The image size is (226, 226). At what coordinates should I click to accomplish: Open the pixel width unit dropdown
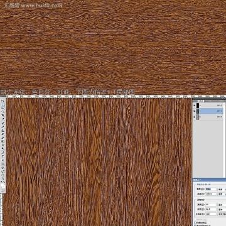pos(222,189)
